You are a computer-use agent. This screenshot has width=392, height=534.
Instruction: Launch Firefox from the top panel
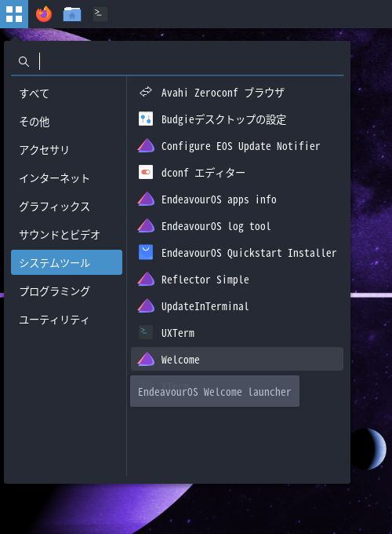[x=44, y=14]
